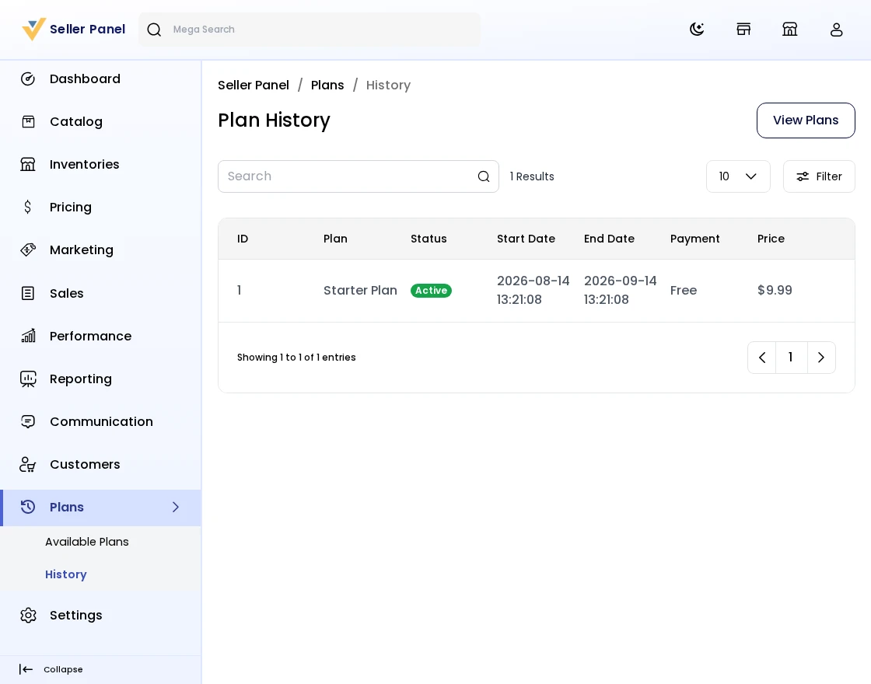Click the table search magnifier icon

point(483,176)
